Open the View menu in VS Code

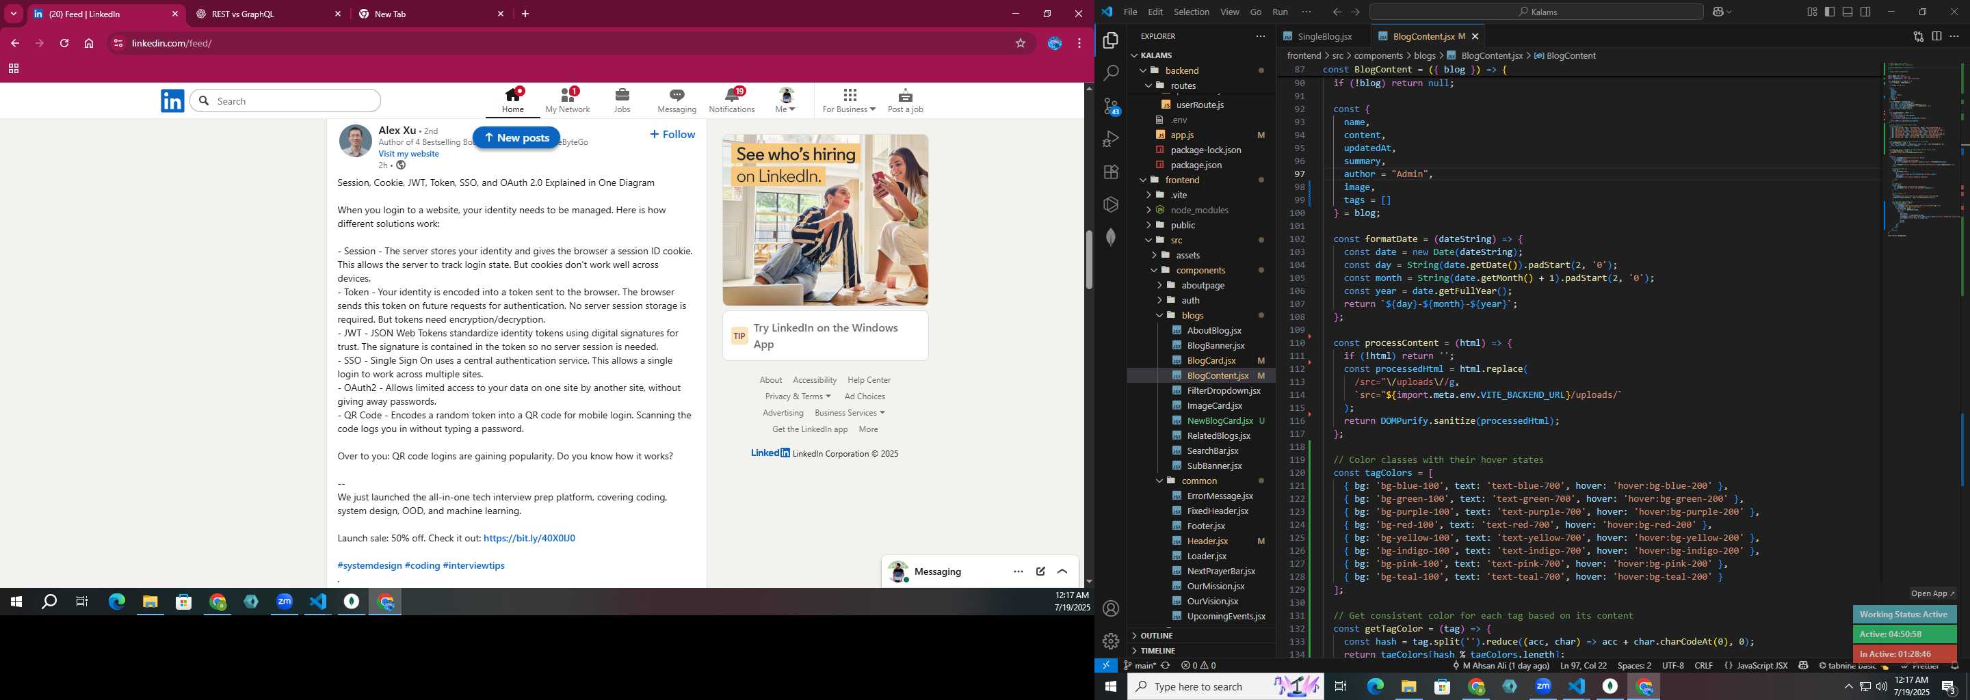[x=1230, y=12]
